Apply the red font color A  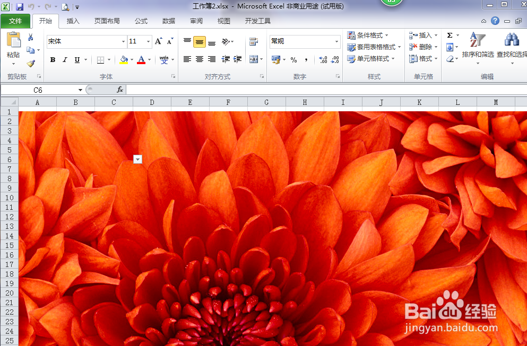(x=141, y=60)
